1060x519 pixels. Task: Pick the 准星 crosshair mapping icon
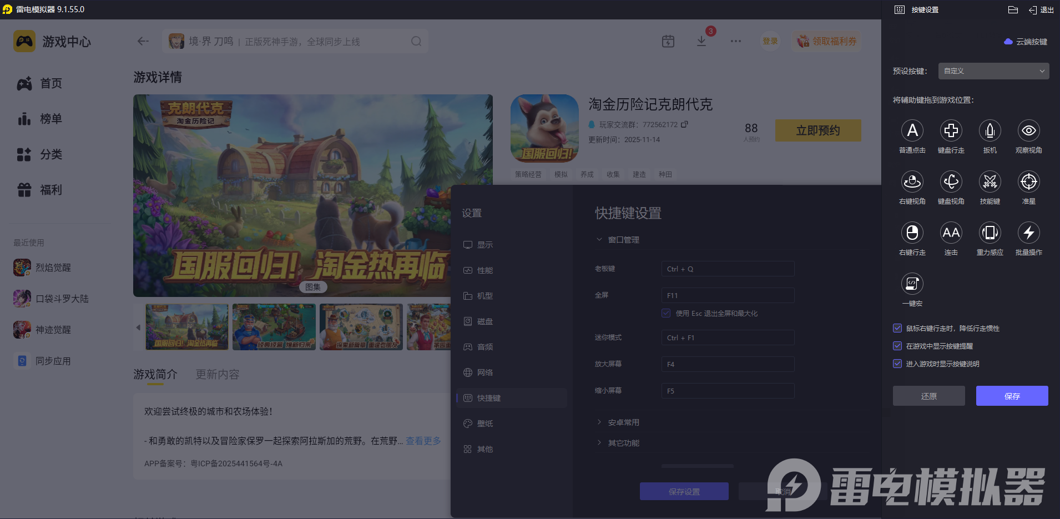[x=1028, y=183]
